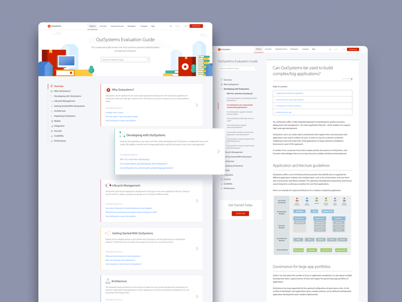The image size is (402, 302).
Task: Open header search icon on the overview page
Action: click(x=171, y=26)
